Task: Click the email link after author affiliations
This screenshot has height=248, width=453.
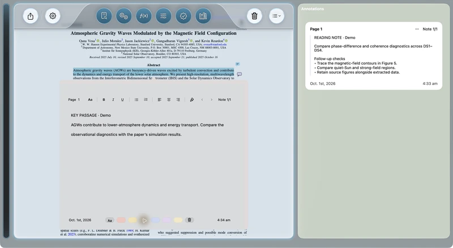Action: click(x=215, y=45)
